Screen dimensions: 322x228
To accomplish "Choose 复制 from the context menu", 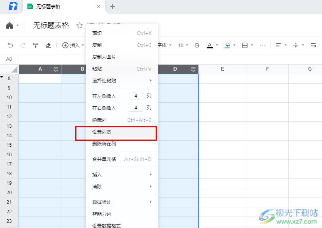I will pyautogui.click(x=122, y=45).
